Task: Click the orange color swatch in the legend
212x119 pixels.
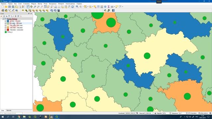Action: pyautogui.click(x=8, y=28)
